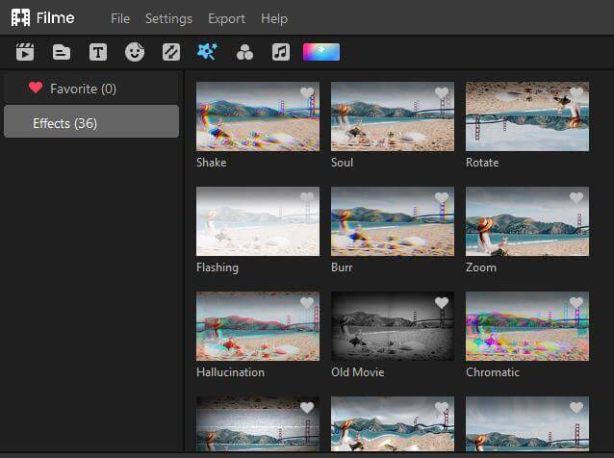Favorite the Burr effect heart
The width and height of the screenshot is (614, 458).
click(442, 197)
